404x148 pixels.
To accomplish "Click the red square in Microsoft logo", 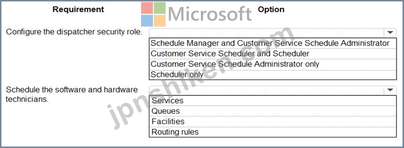I will tap(147, 8).
